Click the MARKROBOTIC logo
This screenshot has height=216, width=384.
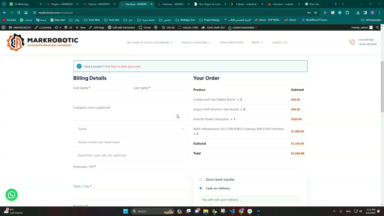(42, 42)
